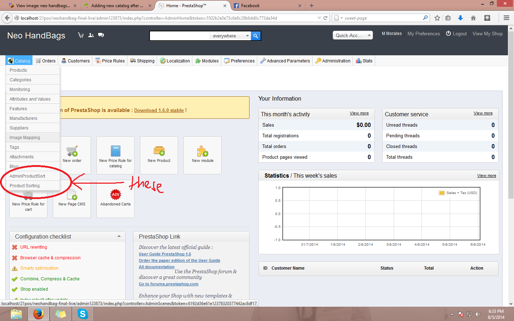Screen dimensions: 514x321
Task: Click the dark asterisk add-on icon in the toolbar
Action: pyautogui.click(x=487, y=18)
